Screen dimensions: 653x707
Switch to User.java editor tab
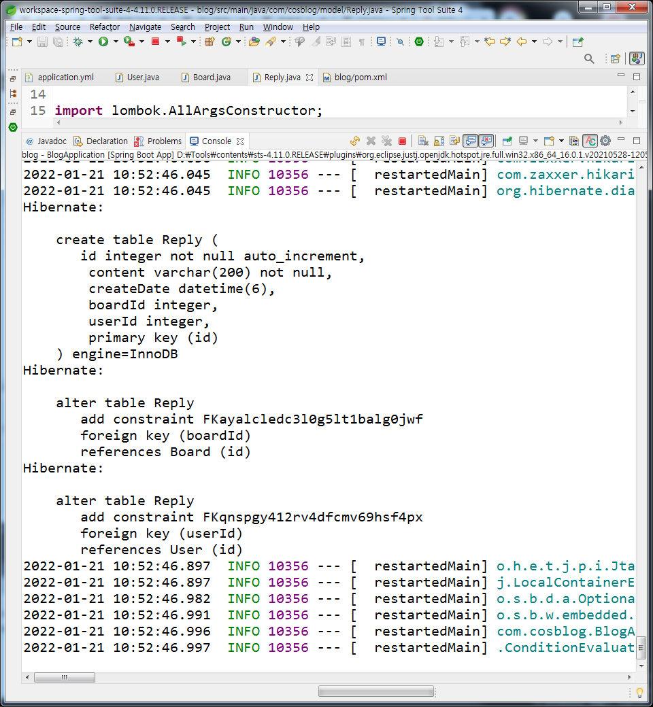click(137, 77)
